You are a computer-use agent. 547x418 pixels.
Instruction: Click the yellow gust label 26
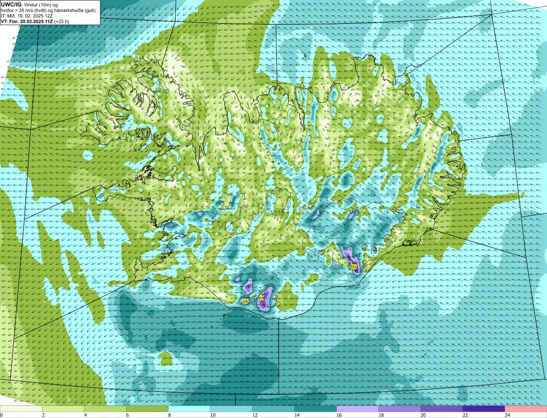(x=245, y=301)
